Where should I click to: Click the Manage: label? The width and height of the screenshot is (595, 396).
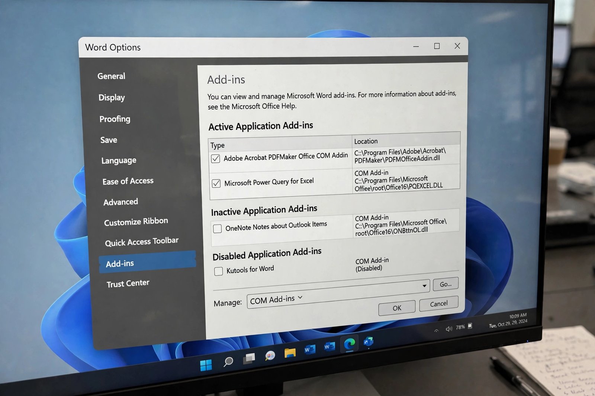coord(228,303)
